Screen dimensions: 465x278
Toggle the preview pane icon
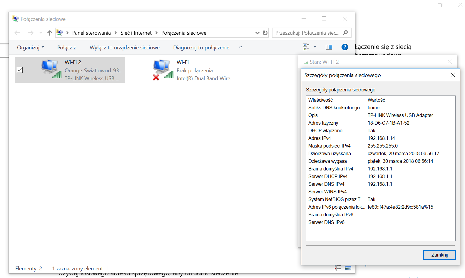point(329,47)
